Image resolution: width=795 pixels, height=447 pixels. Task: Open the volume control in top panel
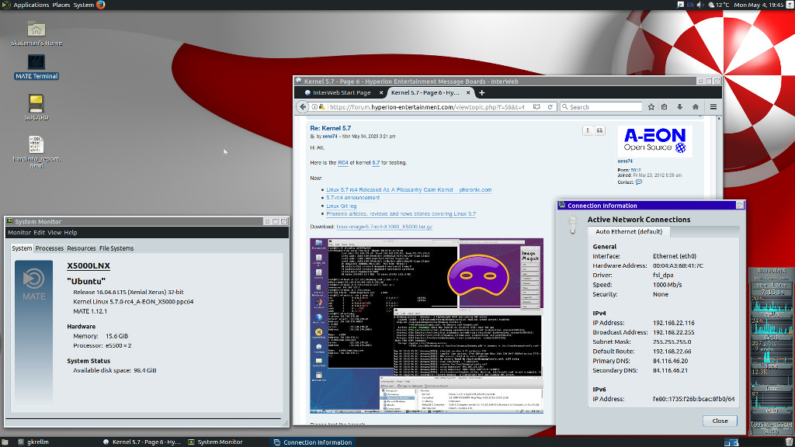[x=700, y=5]
